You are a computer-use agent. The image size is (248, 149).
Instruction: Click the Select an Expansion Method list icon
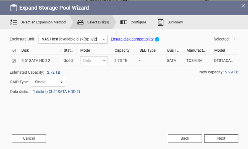[14, 22]
